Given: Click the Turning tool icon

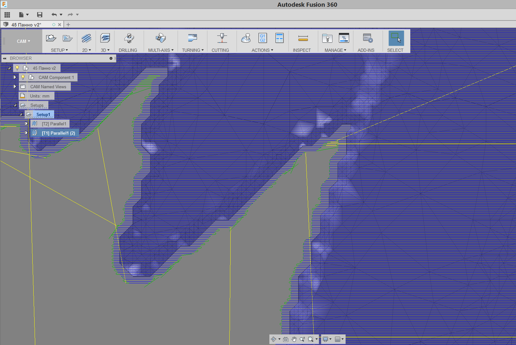Looking at the screenshot, I should [192, 38].
